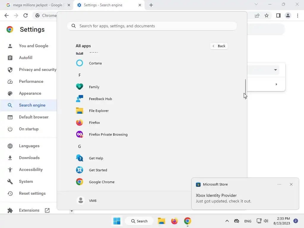
Task: Click the cloud sync tray icon
Action: [237, 221]
